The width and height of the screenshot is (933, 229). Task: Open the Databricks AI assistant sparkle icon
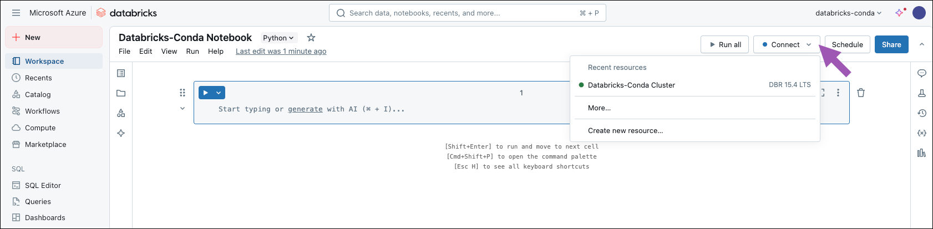(x=900, y=13)
